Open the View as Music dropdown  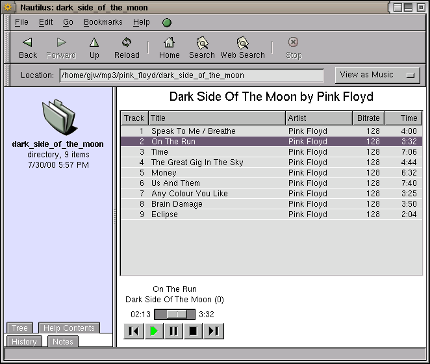point(377,75)
